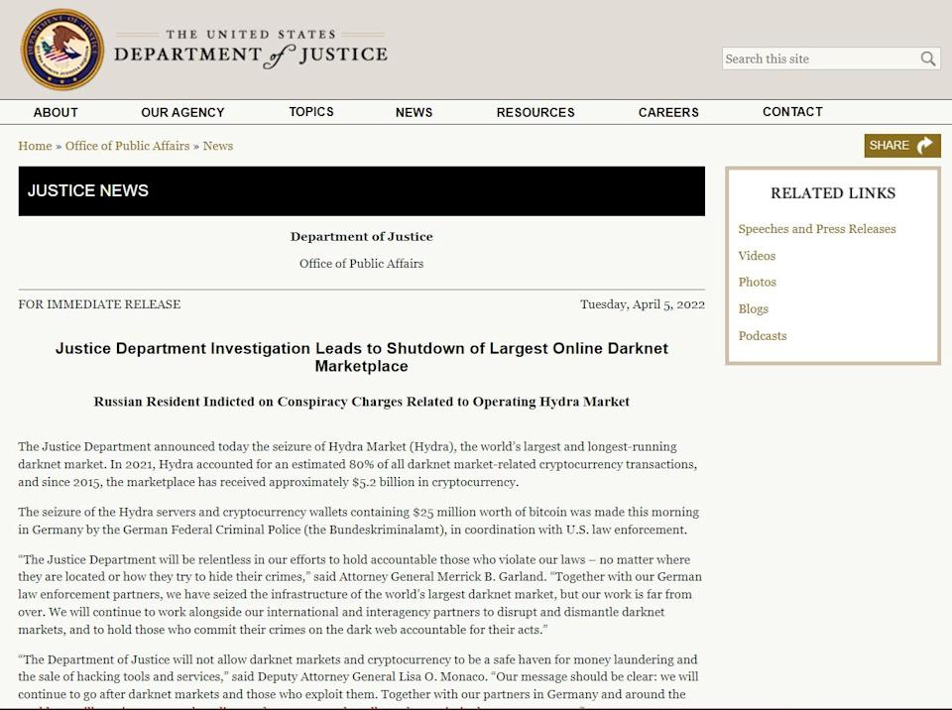Screen dimensions: 952x710
Task: Click the centered Office of Public Affairs text
Action: (x=361, y=264)
